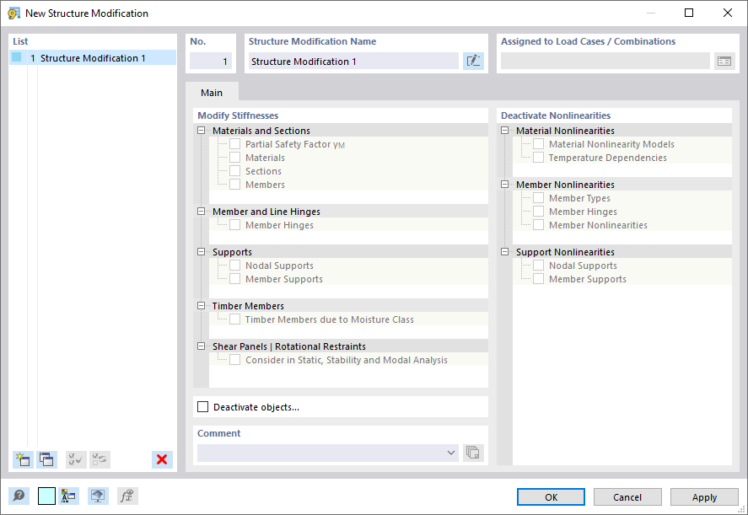Image resolution: width=748 pixels, height=515 pixels.
Task: Copy the comment using the icon beside it
Action: 473,452
